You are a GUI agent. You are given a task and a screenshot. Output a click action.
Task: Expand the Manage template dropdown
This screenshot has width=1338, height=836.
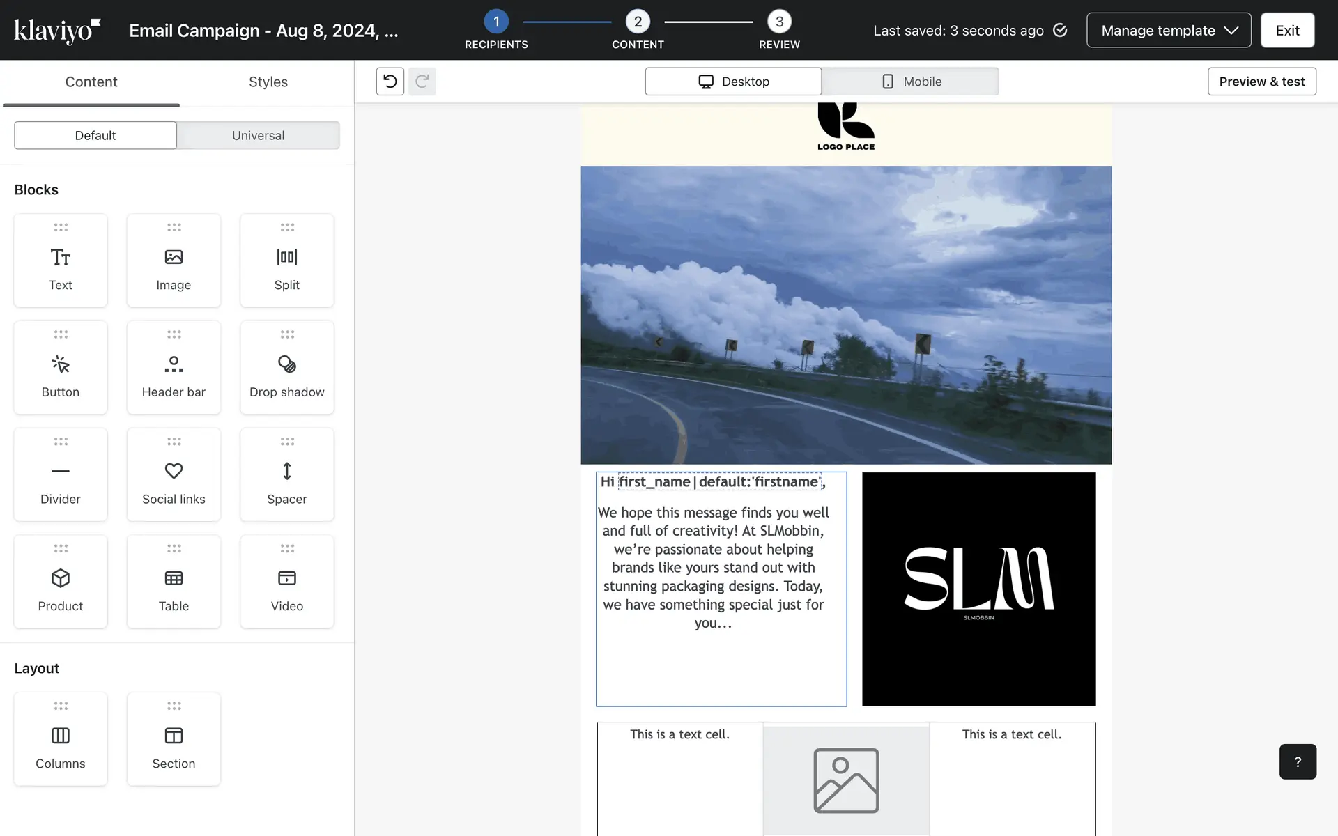click(1169, 30)
